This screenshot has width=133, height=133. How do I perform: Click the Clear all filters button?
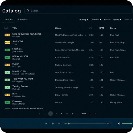coord(128,20)
